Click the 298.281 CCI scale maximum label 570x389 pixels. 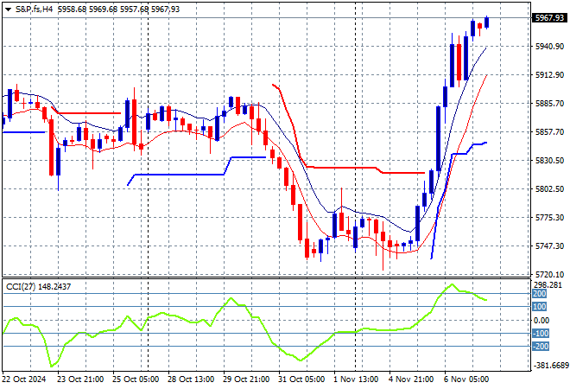coord(548,284)
